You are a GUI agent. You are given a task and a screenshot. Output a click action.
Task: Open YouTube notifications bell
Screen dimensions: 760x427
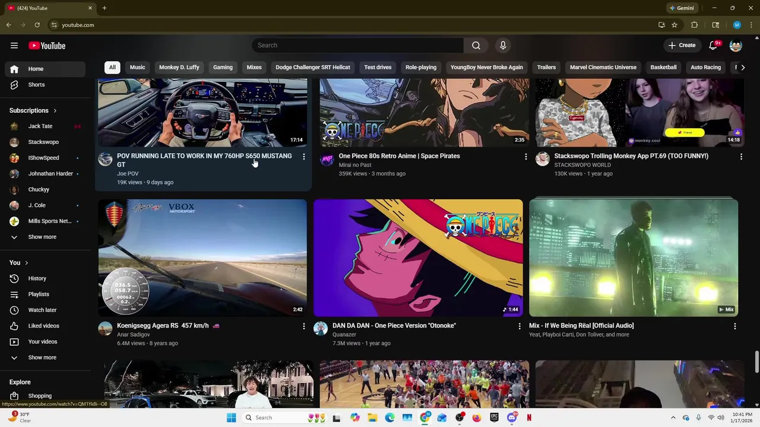click(x=714, y=46)
